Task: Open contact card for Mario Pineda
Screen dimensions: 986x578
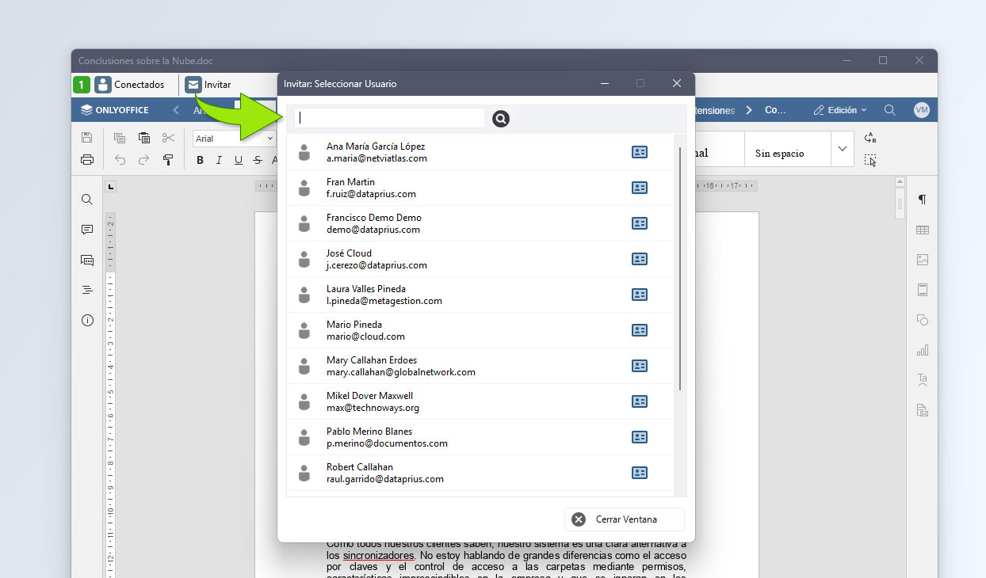Action: 640,330
